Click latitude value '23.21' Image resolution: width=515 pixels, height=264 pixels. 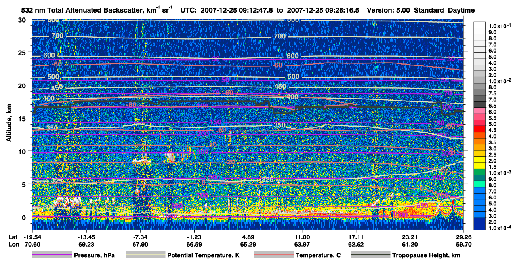point(410,237)
